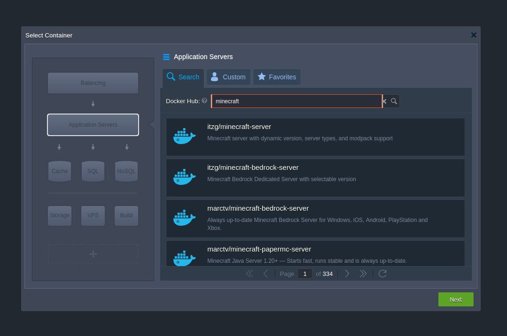Select the itzg/minecraft-bedrock-server container entry

coord(315,177)
